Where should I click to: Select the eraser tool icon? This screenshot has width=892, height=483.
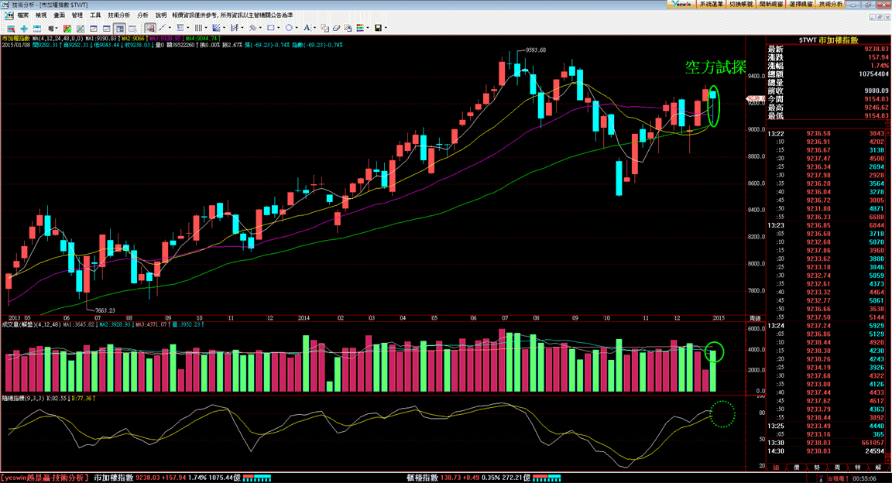(336, 28)
